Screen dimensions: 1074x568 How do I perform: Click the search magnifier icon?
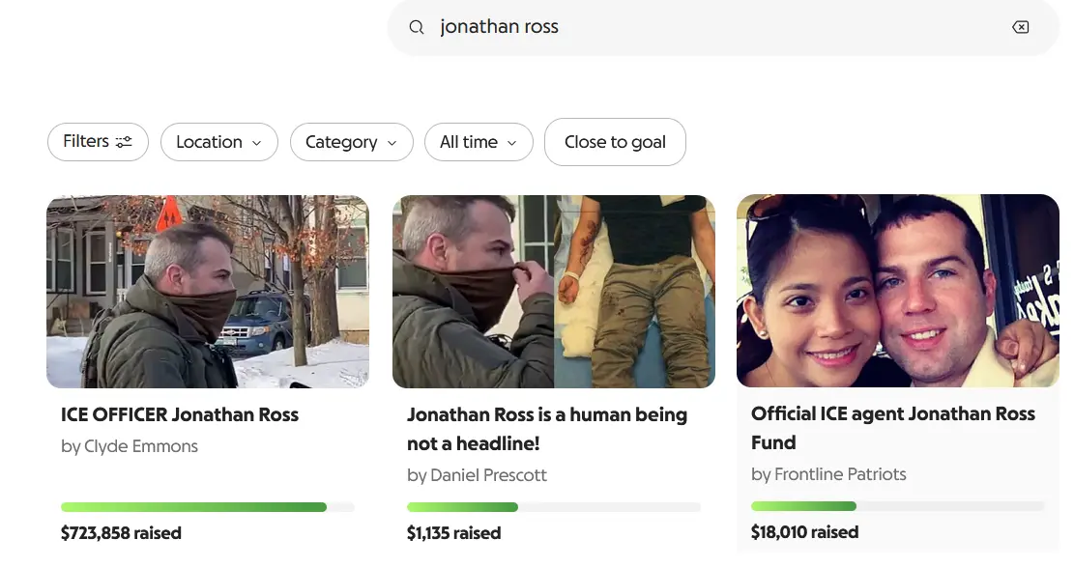(x=417, y=27)
